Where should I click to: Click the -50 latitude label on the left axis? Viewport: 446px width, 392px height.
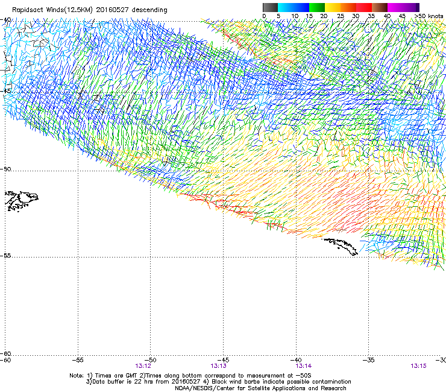click(x=5, y=169)
